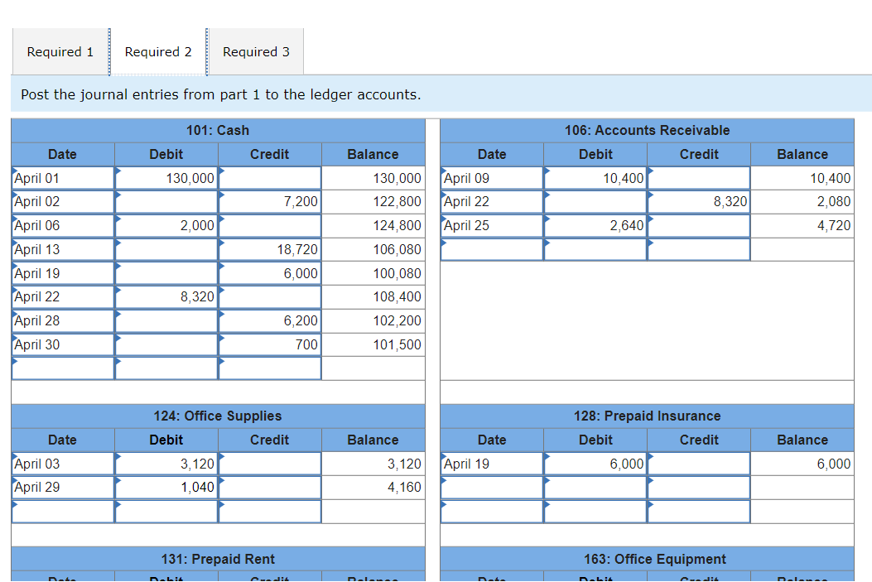The image size is (872, 582).
Task: Open the April 29 date dropdown in Office Supplies
Action: pos(62,488)
